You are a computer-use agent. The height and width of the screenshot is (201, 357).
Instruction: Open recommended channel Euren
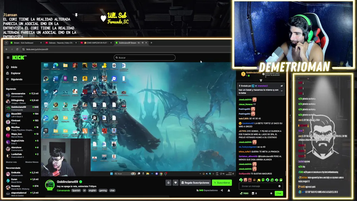tap(22, 181)
